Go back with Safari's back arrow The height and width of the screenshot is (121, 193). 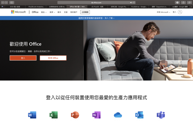(3, 2)
